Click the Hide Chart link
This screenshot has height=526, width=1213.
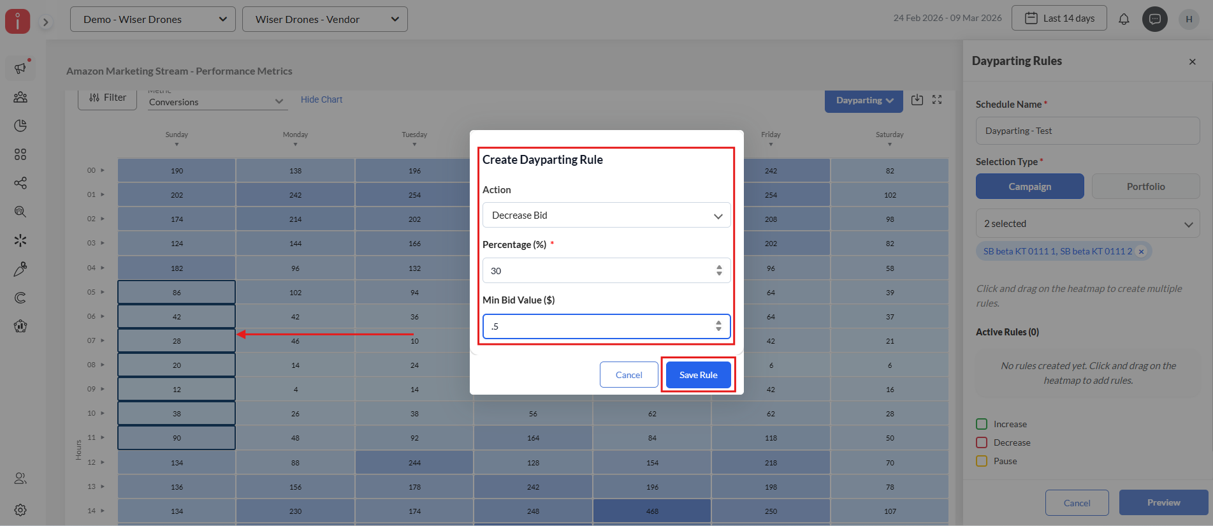coord(321,99)
